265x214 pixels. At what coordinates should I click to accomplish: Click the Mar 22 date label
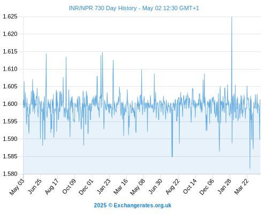point(241,186)
